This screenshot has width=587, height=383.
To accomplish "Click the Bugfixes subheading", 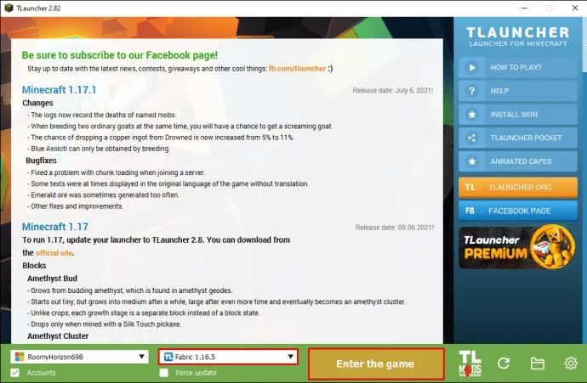I will pyautogui.click(x=41, y=161).
